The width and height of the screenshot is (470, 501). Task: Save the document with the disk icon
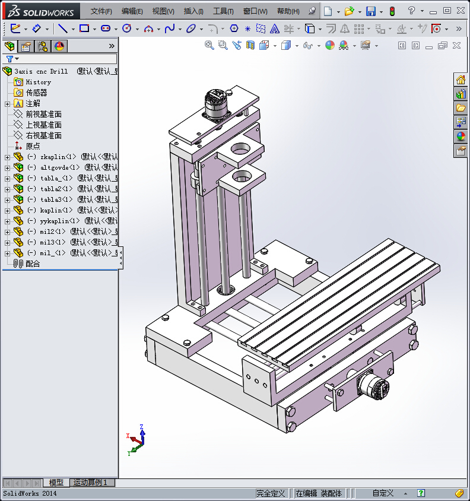371,11
